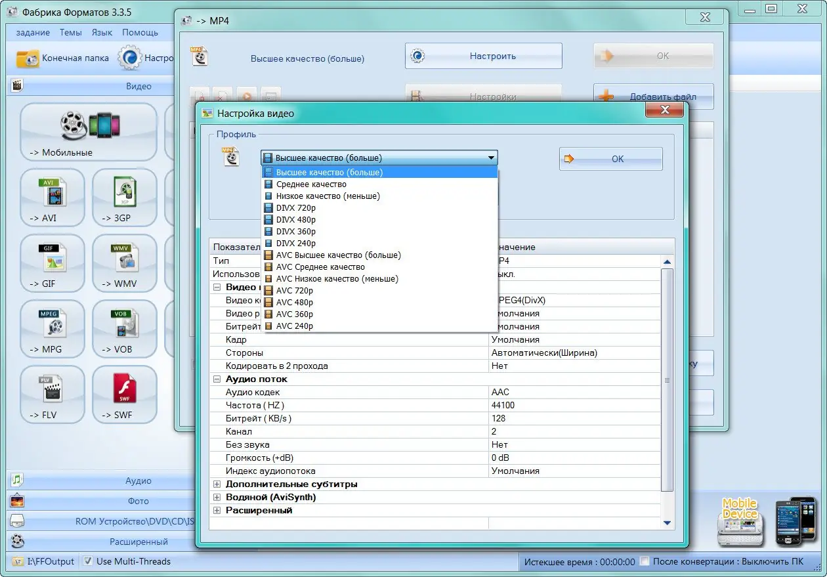The height and width of the screenshot is (577, 827).
Task: Click the settings table scrollbar thumb
Action: pyautogui.click(x=668, y=379)
